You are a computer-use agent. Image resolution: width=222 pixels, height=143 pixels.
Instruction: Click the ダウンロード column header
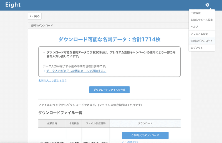point(145,123)
